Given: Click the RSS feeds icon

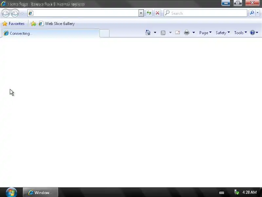Looking at the screenshot, I should 163,33.
